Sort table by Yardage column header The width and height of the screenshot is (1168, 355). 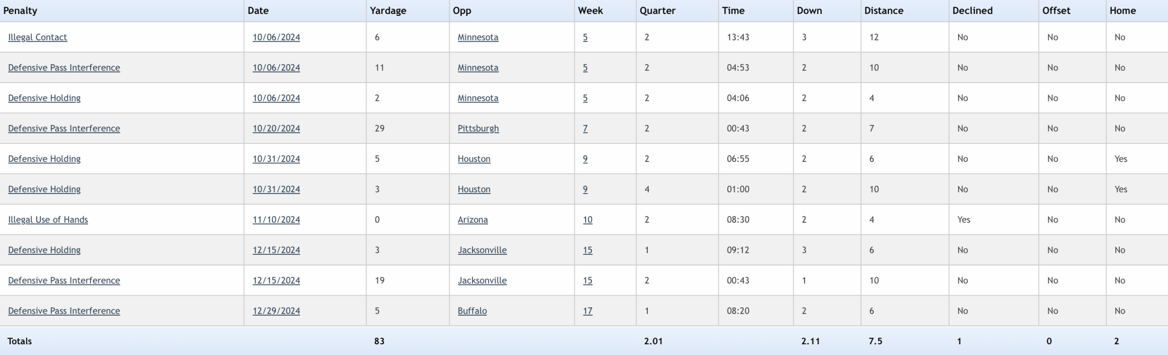(x=388, y=11)
